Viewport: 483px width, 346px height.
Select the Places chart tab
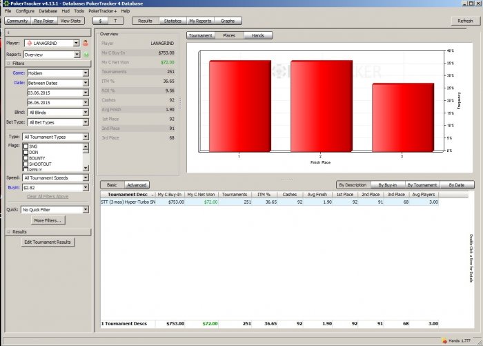[x=229, y=35]
